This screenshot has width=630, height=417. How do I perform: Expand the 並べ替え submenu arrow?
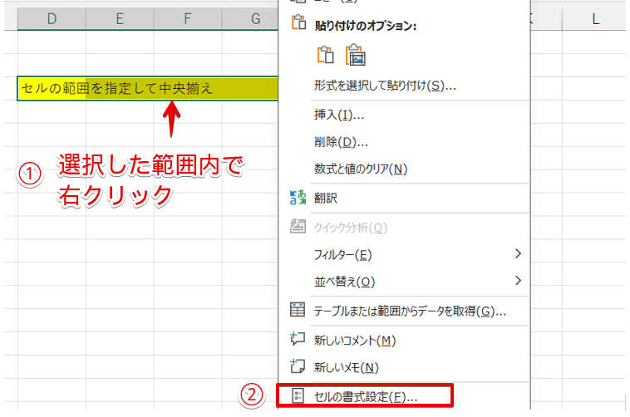pos(519,281)
